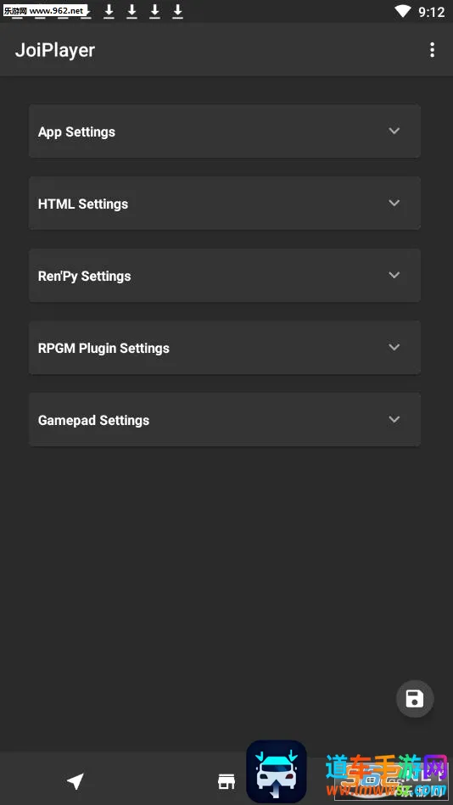Expand Gamepad Settings chevron arrow

click(x=394, y=419)
